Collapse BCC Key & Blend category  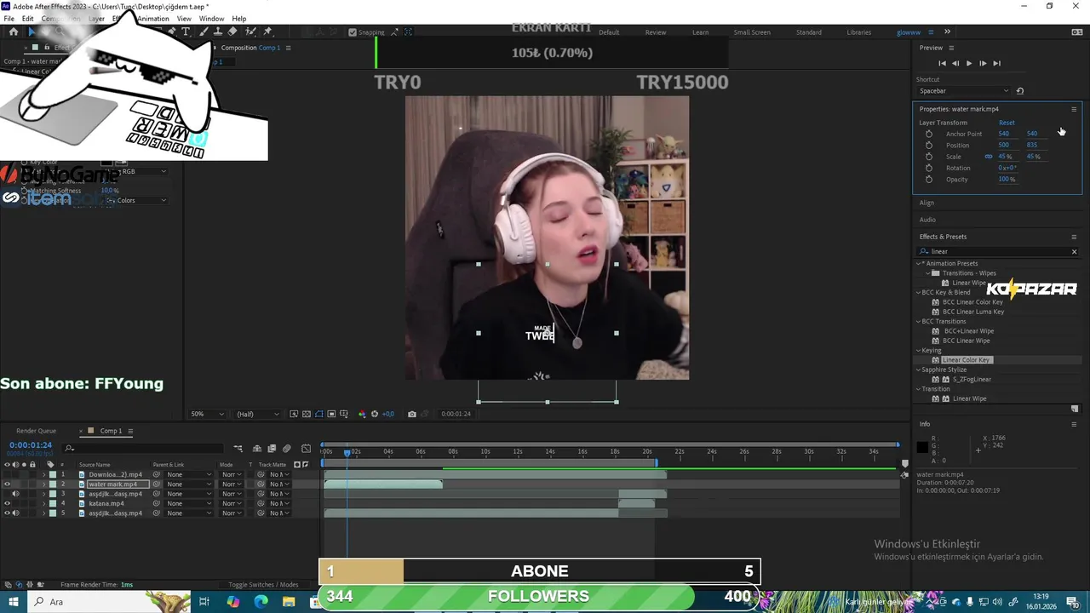pyautogui.click(x=919, y=292)
